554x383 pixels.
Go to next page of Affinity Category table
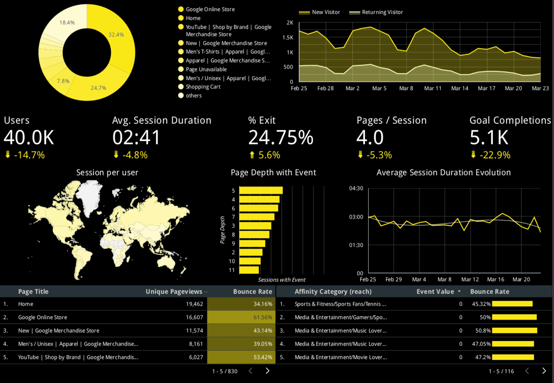click(544, 371)
